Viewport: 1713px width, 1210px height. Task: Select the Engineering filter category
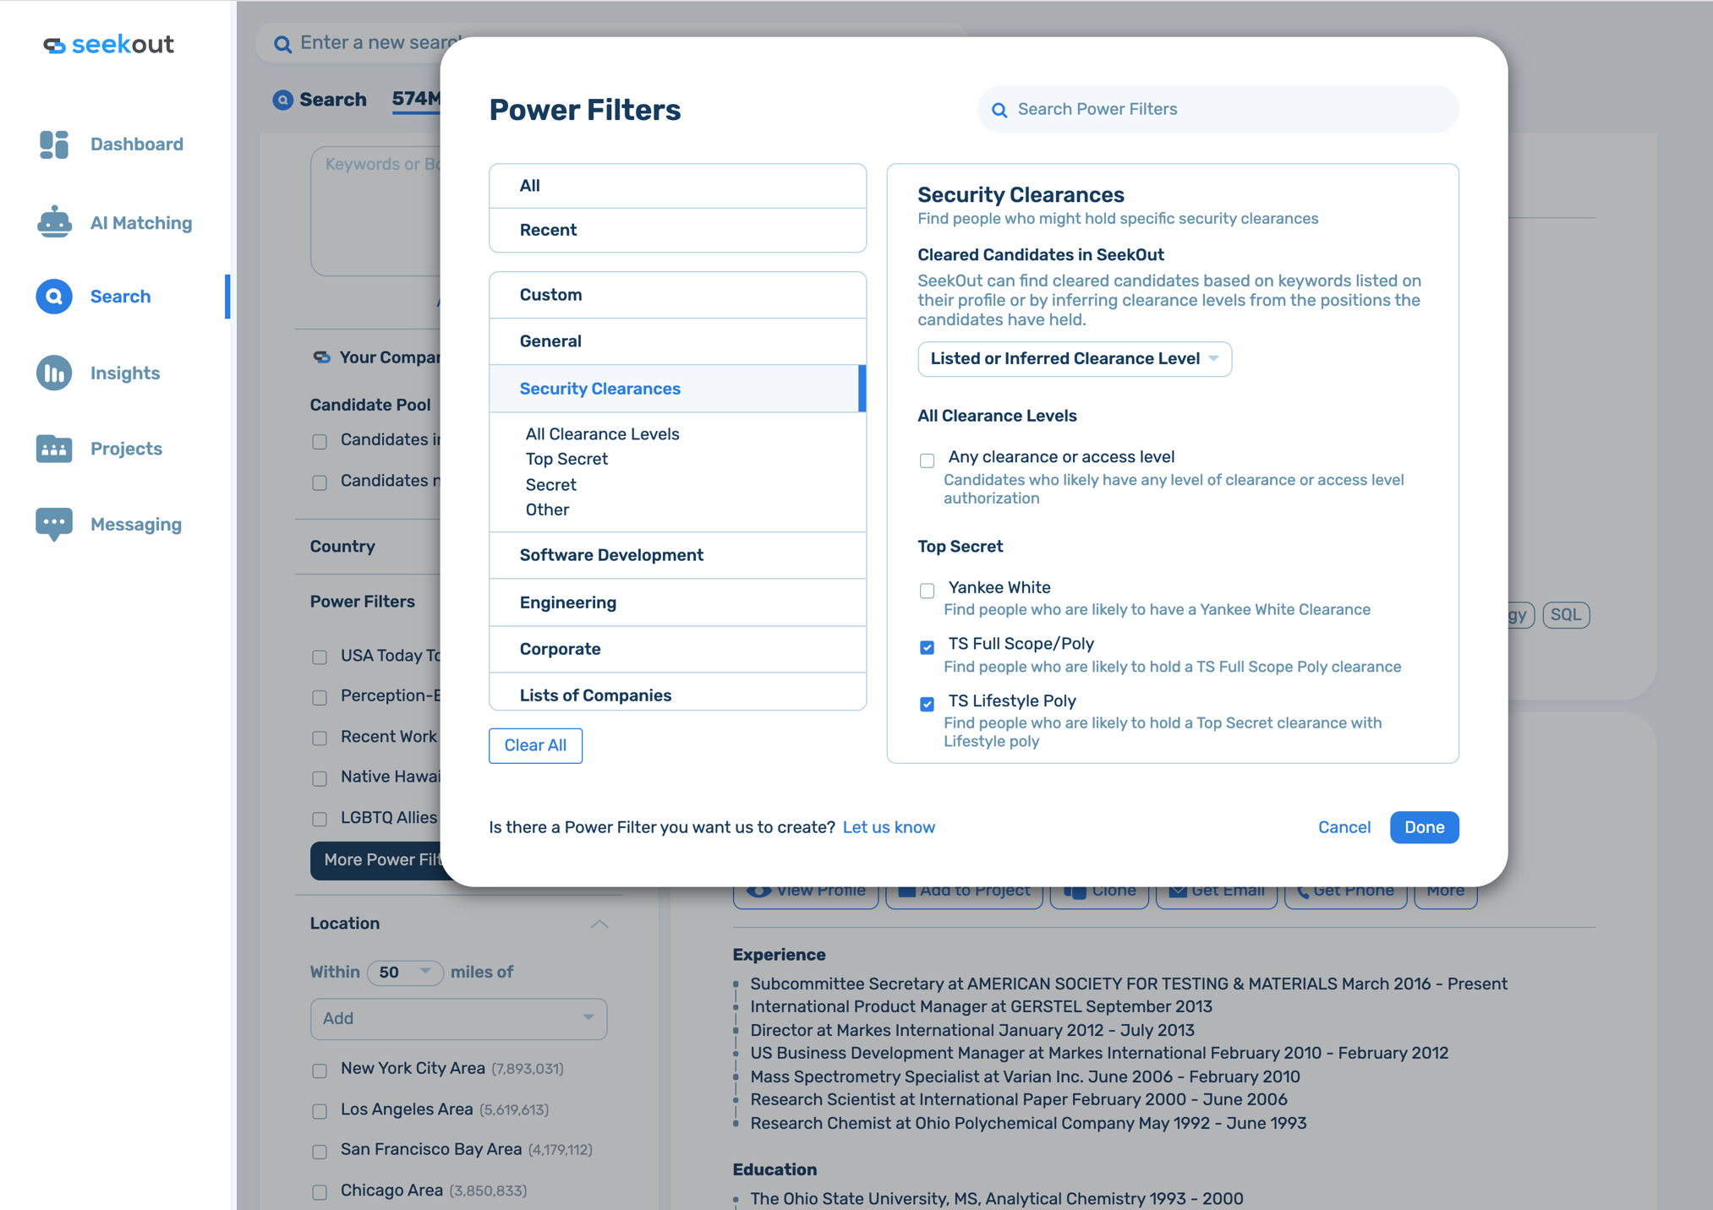pyautogui.click(x=567, y=602)
